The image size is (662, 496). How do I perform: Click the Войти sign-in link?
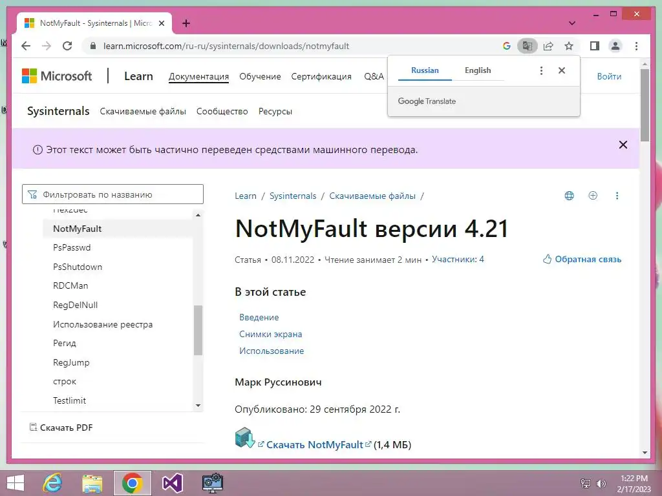tap(609, 76)
